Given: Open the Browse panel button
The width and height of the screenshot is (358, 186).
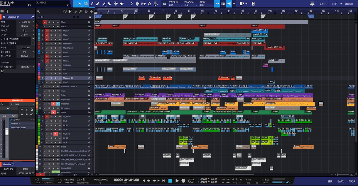Looking at the screenshot, I should click(x=352, y=182).
